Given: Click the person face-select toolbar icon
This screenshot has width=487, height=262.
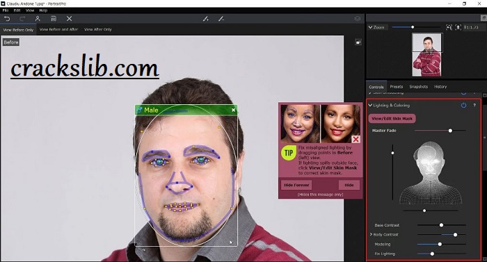Looking at the screenshot, I should 38,19.
